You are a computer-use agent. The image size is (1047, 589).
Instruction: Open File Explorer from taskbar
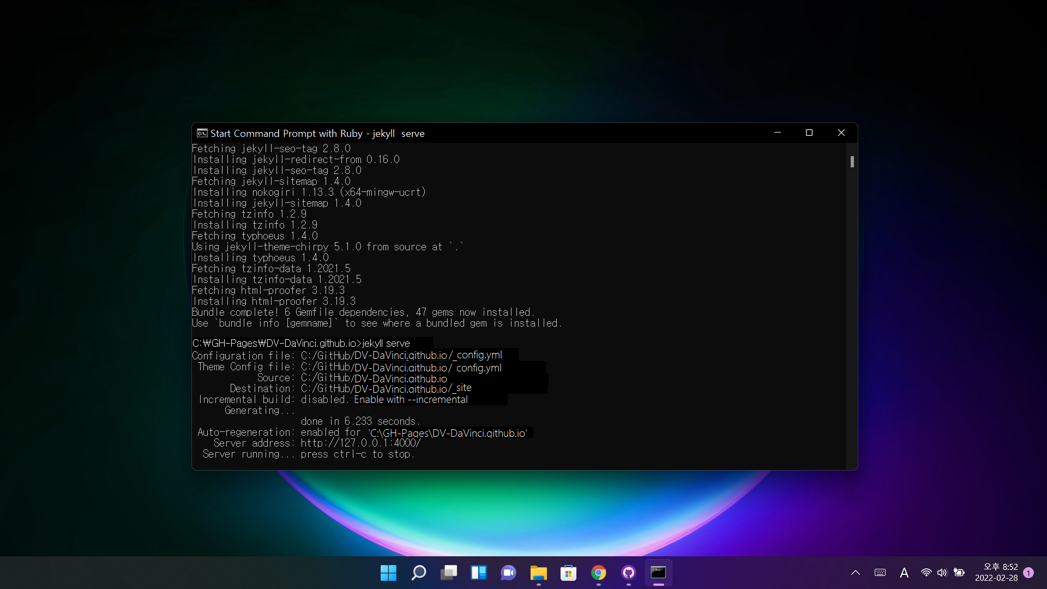538,573
